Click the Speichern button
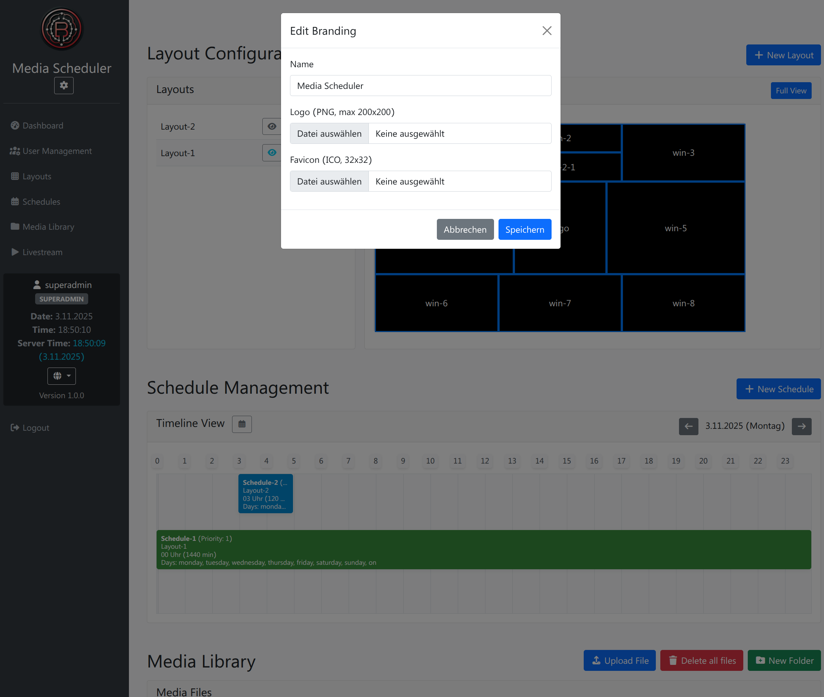824x697 pixels. click(x=524, y=230)
